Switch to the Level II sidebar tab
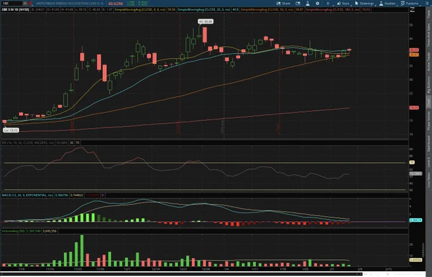Image resolution: width=432 pixels, height=277 pixels. pyautogui.click(x=429, y=162)
